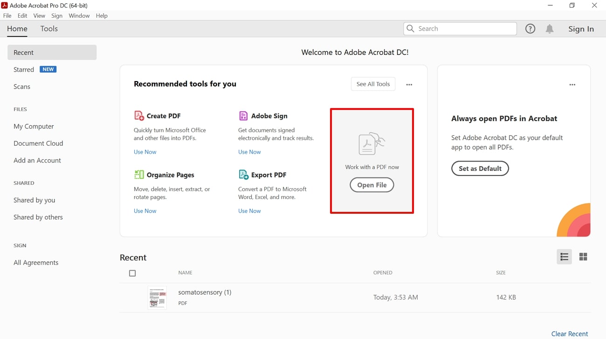Screen dimensions: 606x339
Task: Close the Acrobat window
Action: [594, 6]
